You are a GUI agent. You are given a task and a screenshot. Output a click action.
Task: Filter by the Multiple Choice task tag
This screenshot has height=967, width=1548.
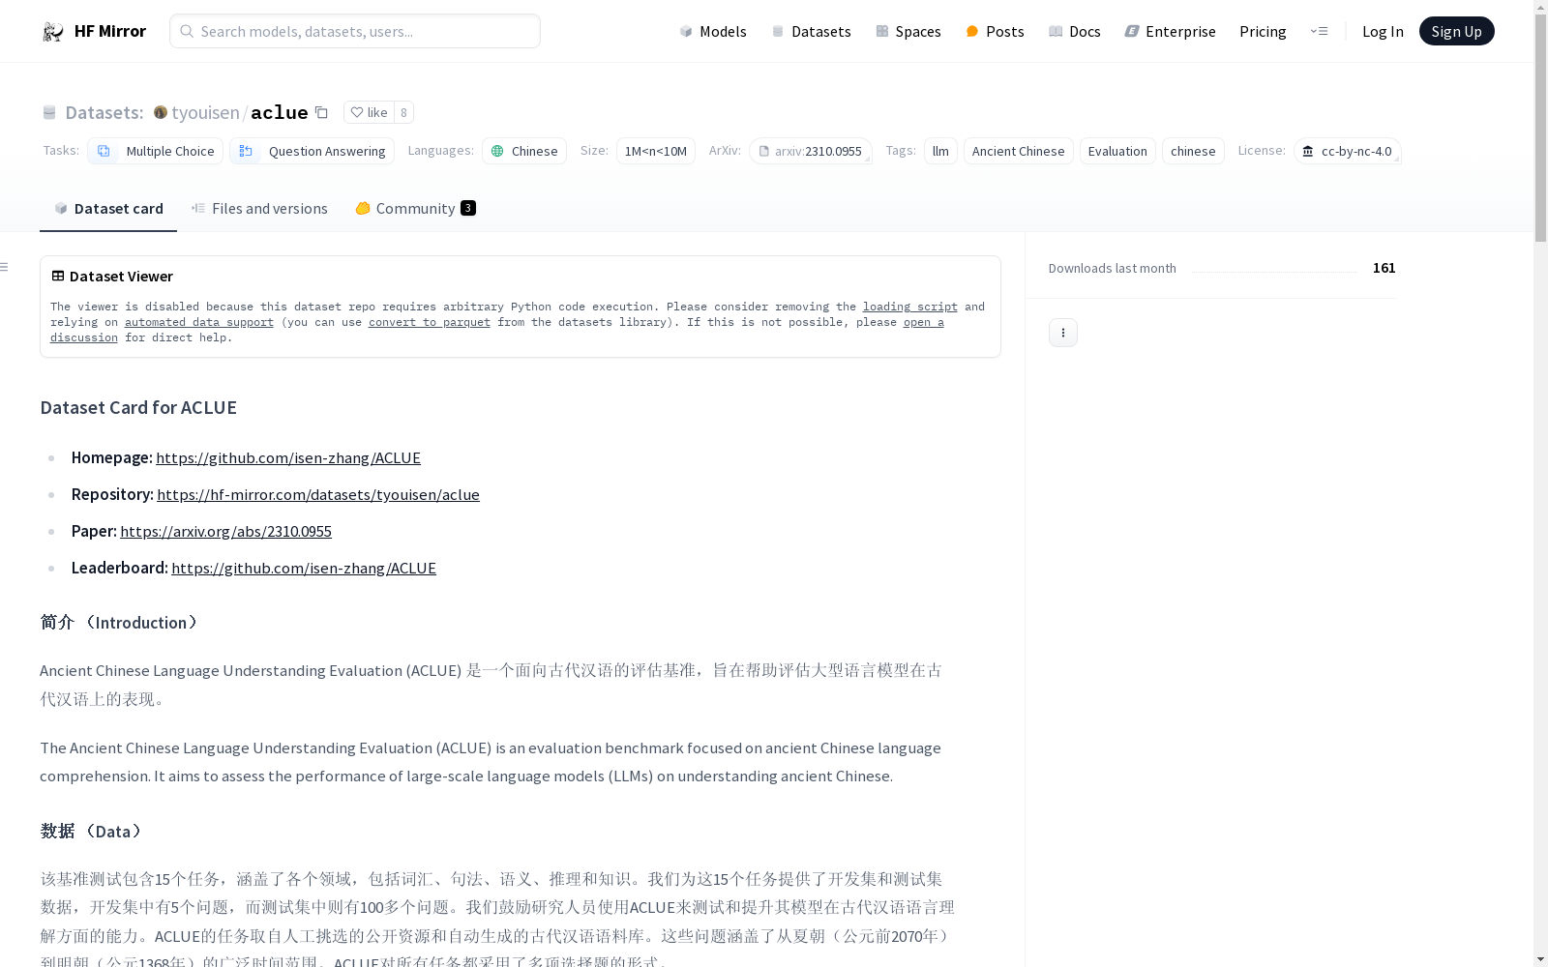[x=155, y=151]
